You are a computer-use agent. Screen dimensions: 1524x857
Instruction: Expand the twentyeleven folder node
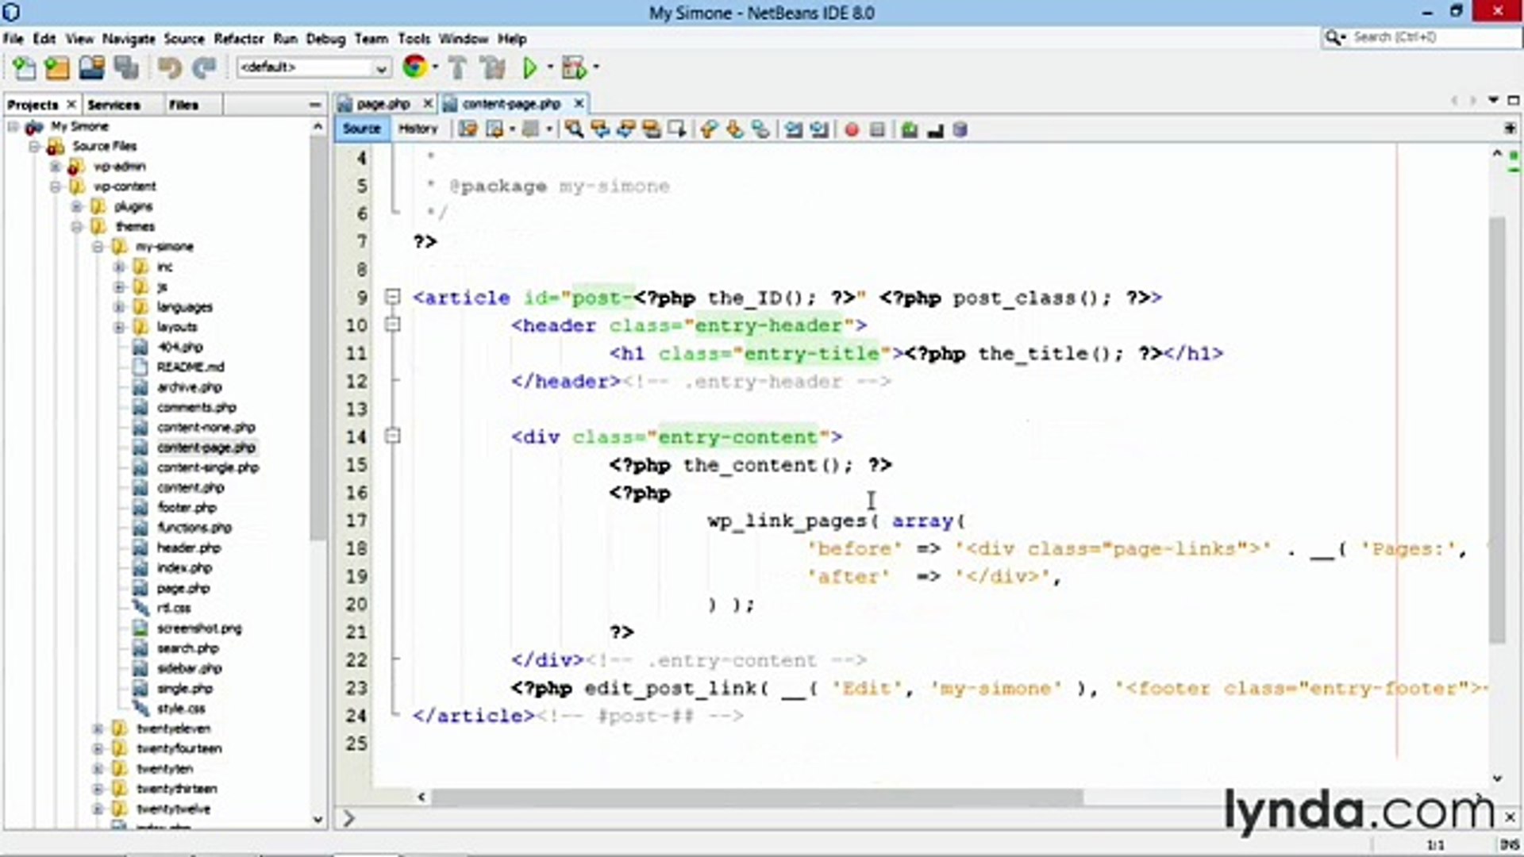tap(98, 728)
